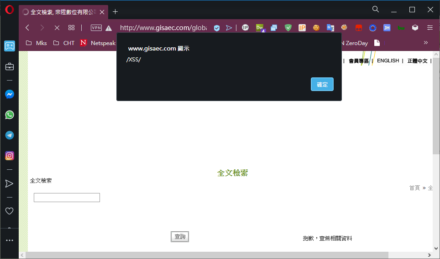Image resolution: width=440 pixels, height=259 pixels.
Task: Open 會員專區 link
Action: (358, 61)
